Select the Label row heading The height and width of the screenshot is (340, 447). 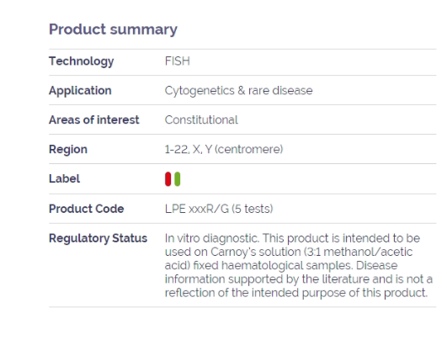(65, 179)
